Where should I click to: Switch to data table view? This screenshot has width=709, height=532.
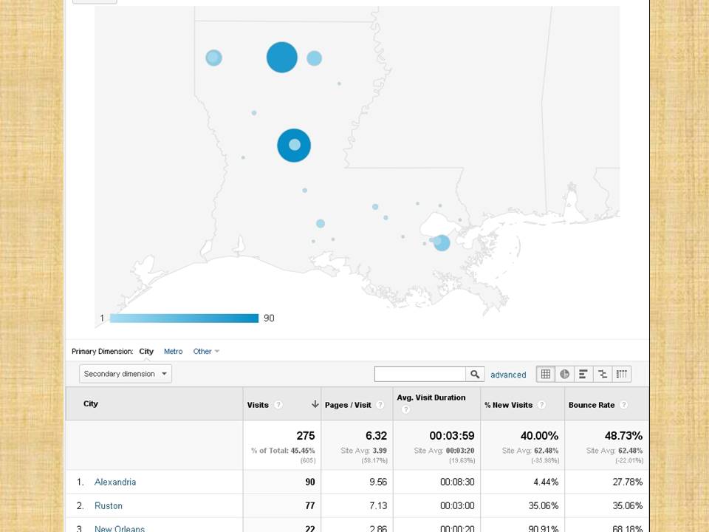[546, 374]
